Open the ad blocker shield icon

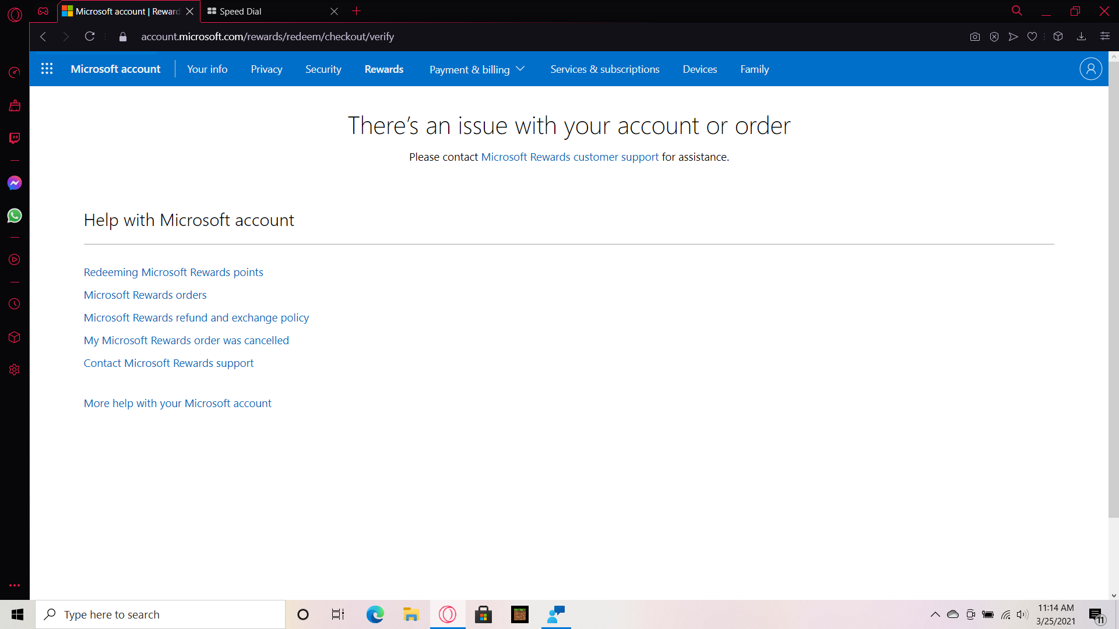click(994, 36)
